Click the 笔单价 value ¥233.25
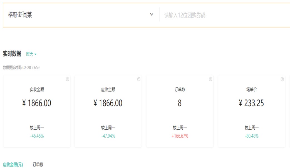 251,103
